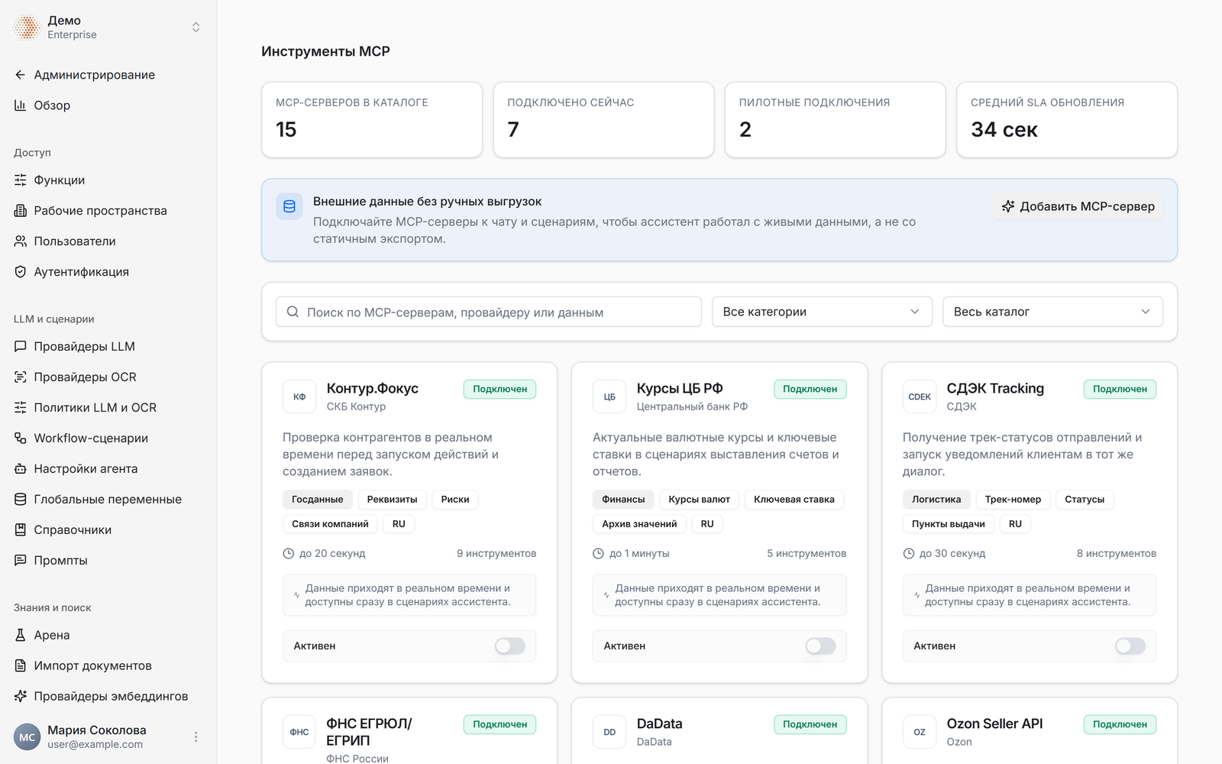Expand the Демо Enterprise workspace switcher
Screen dimensions: 1222x764
pyautogui.click(x=196, y=28)
